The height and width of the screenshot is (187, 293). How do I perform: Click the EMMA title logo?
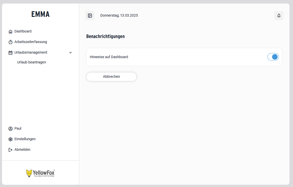pyautogui.click(x=41, y=14)
